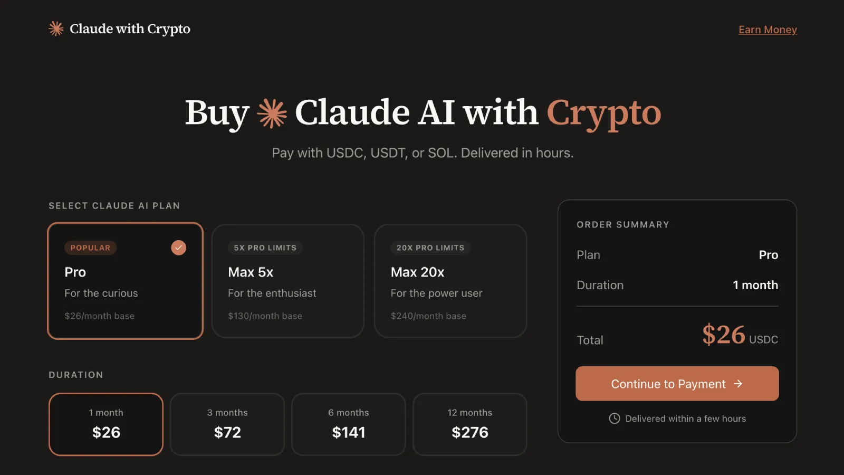
Task: Click the Claude with Crypto title text
Action: (x=130, y=29)
